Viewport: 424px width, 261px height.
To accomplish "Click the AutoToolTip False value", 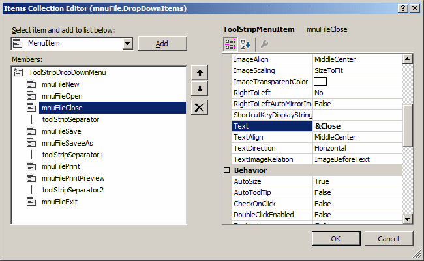I will click(x=323, y=192).
